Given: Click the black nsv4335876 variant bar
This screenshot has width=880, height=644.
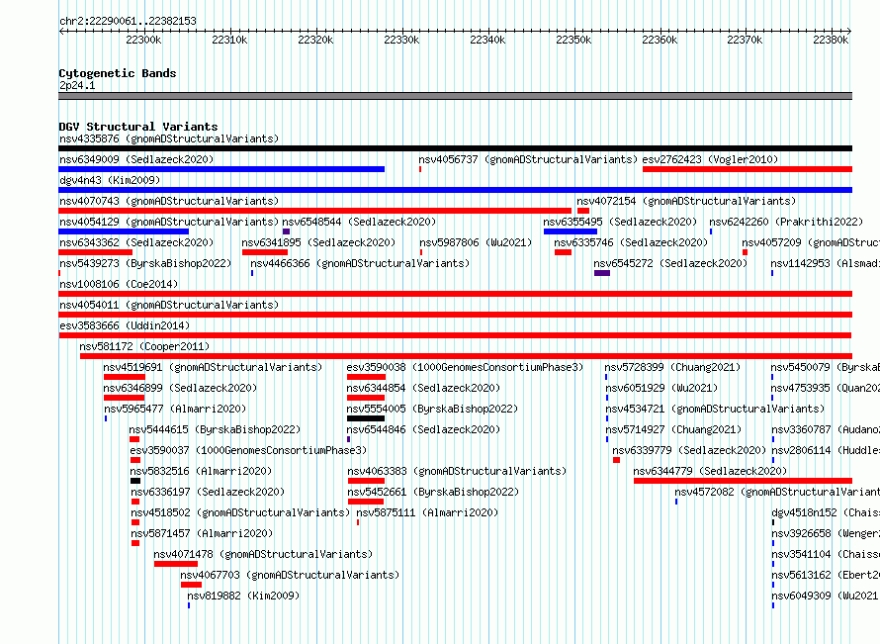Looking at the screenshot, I should pos(455,148).
